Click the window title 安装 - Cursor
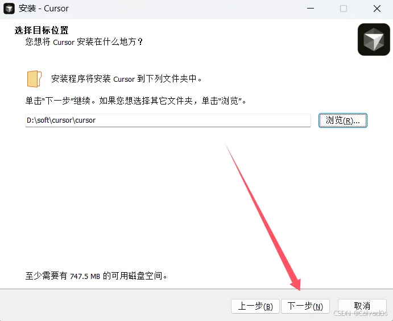This screenshot has width=393, height=321. pyautogui.click(x=44, y=9)
